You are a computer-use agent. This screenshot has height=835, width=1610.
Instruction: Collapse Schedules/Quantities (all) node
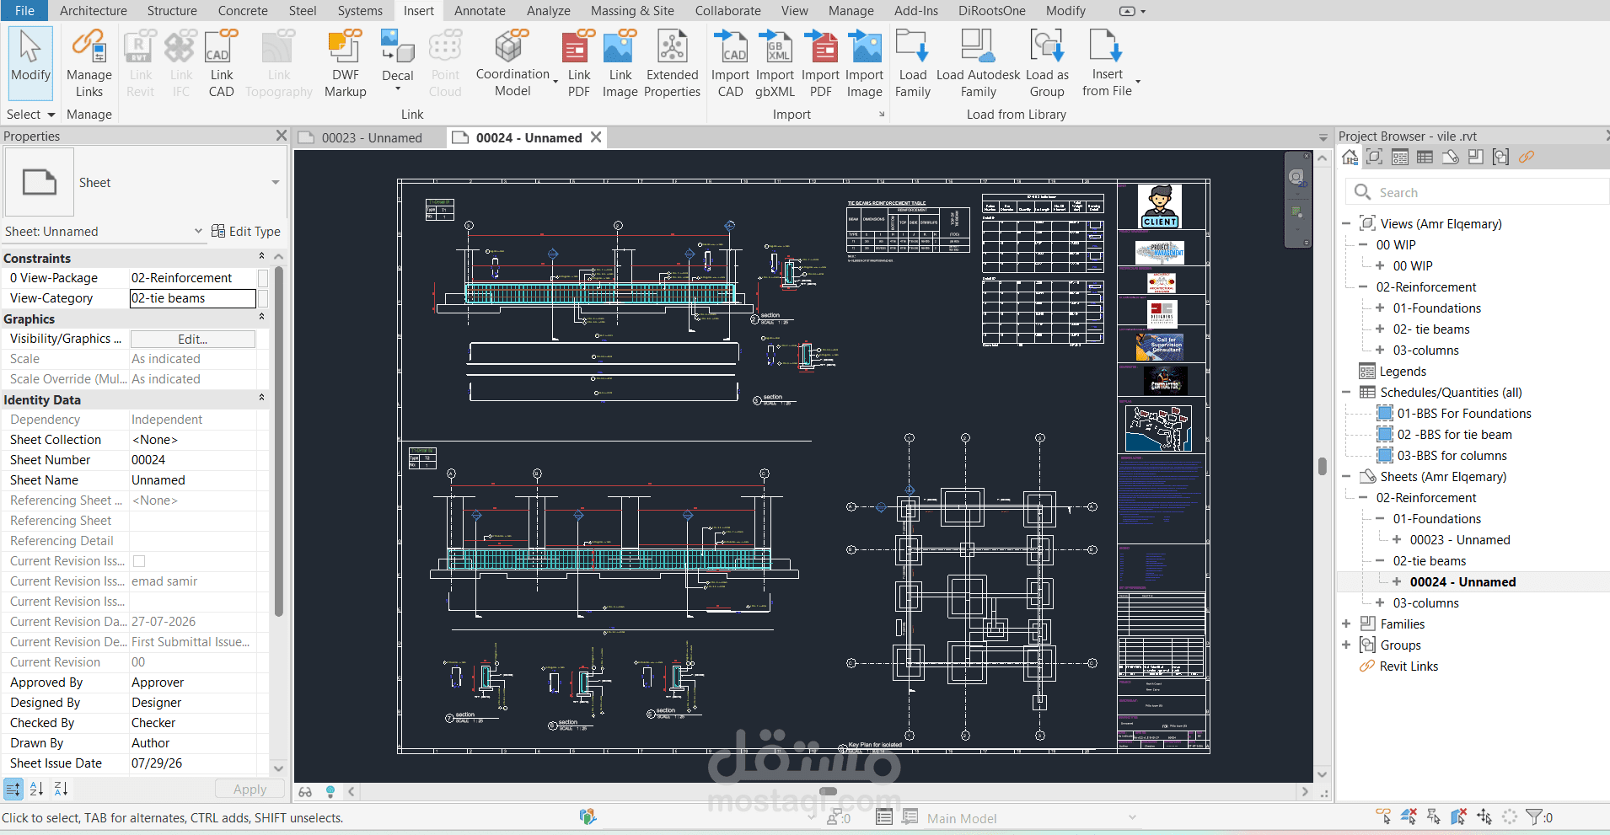(x=1346, y=392)
